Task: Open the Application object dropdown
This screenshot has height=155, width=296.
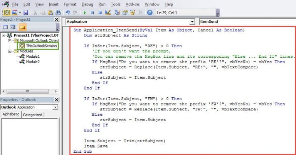Action: coord(192,22)
